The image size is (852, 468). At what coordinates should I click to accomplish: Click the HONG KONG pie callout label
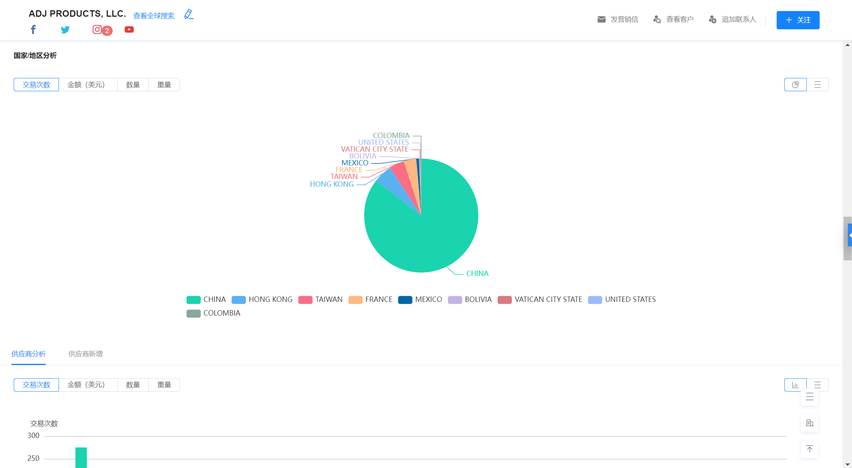pyautogui.click(x=331, y=184)
